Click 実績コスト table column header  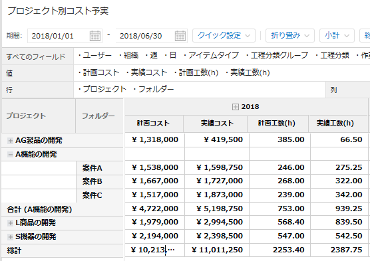(x=216, y=124)
